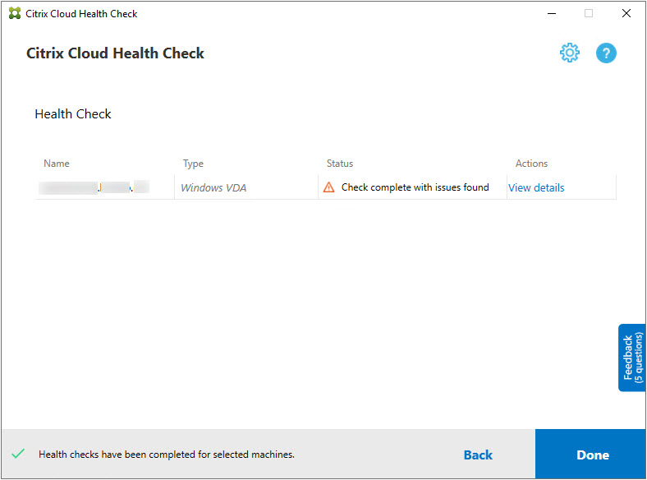
Task: Select the Windows VDA type cell
Action: [213, 187]
